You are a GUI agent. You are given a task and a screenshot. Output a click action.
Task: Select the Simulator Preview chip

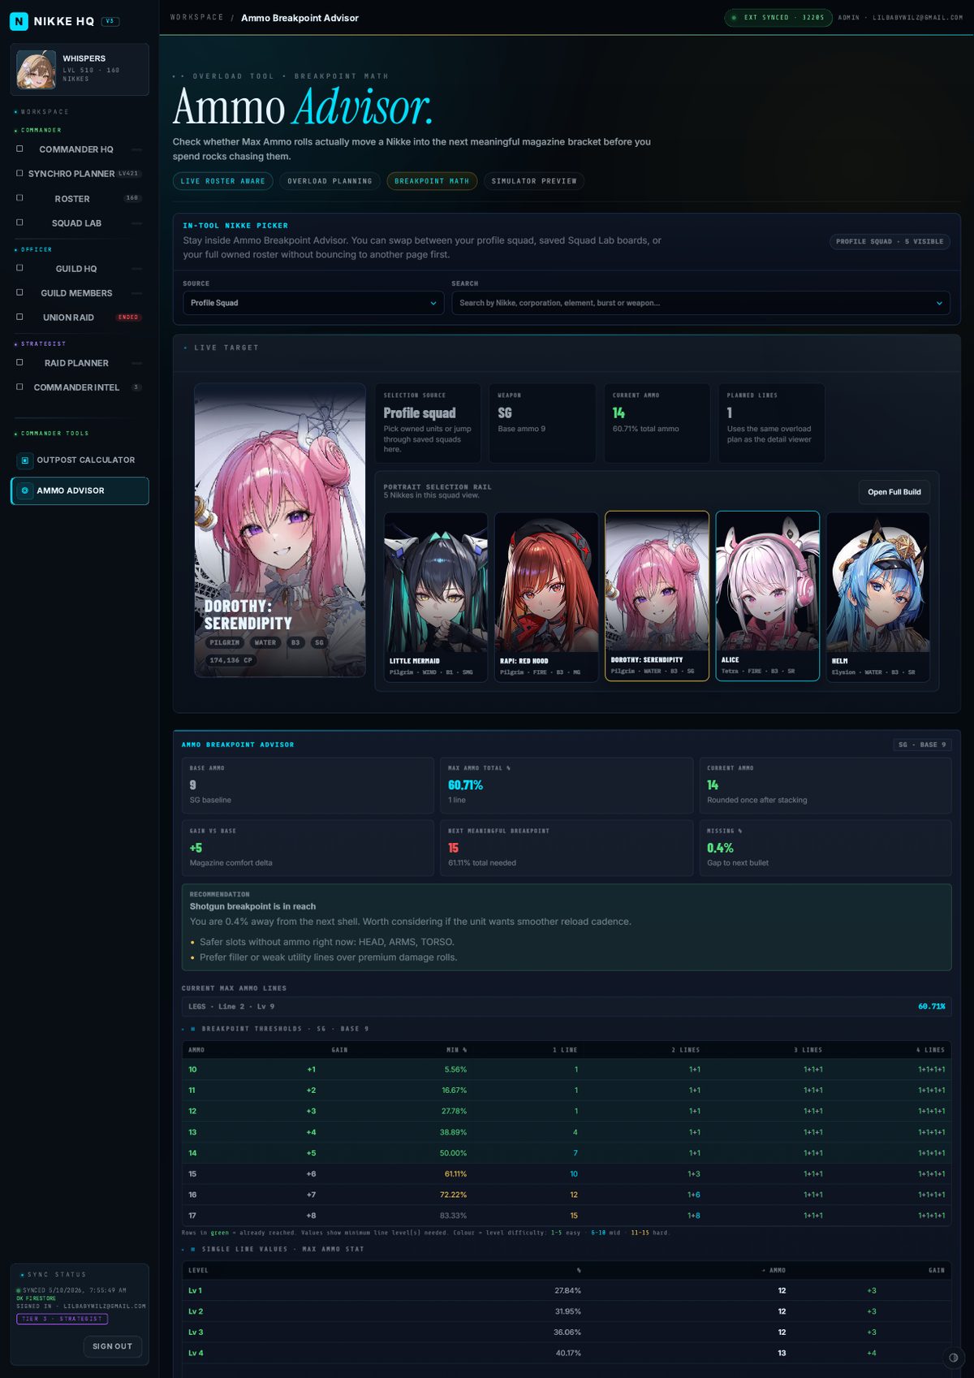click(534, 181)
